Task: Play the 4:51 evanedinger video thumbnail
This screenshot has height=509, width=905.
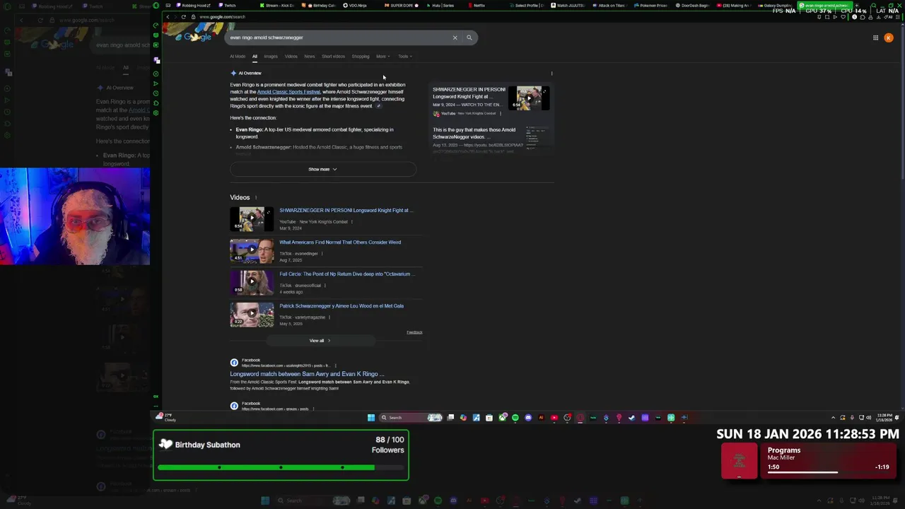Action: click(252, 250)
